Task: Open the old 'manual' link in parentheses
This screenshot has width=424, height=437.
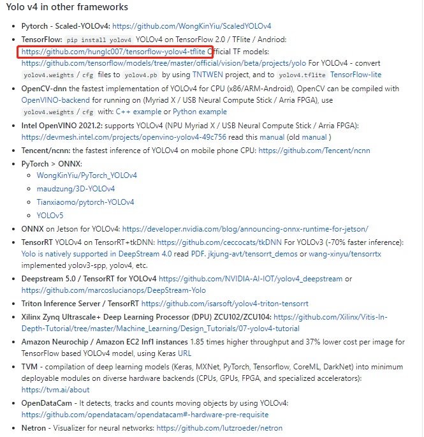Action: [314, 137]
